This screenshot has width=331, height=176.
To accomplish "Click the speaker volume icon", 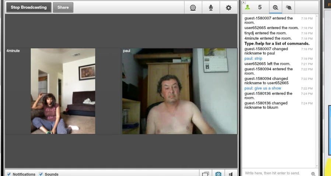I will [x=231, y=174].
